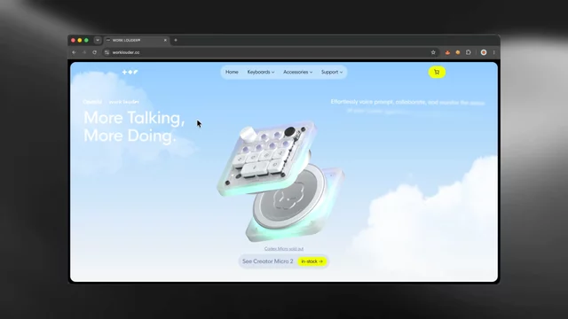Expand the Support dropdown menu
The width and height of the screenshot is (568, 319).
332,72
